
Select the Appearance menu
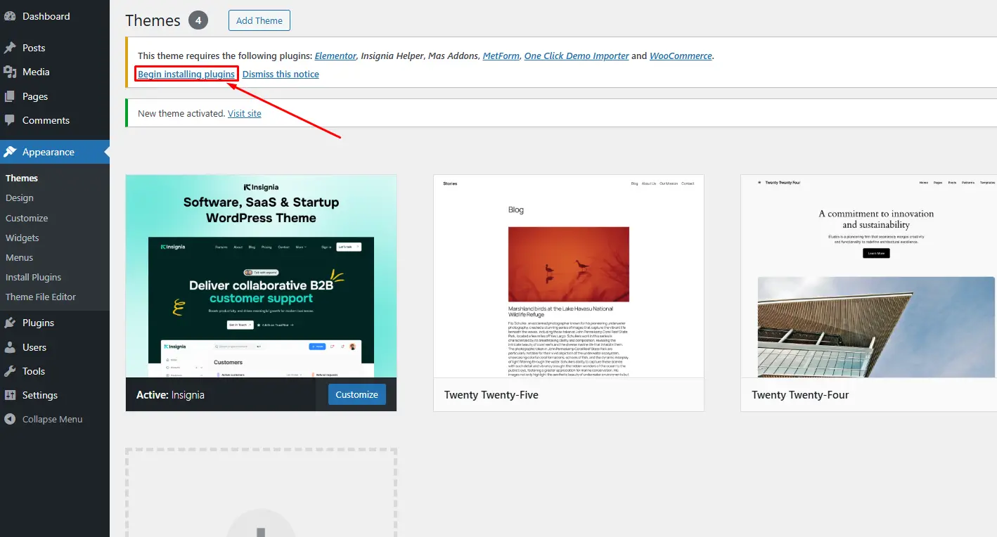55,152
